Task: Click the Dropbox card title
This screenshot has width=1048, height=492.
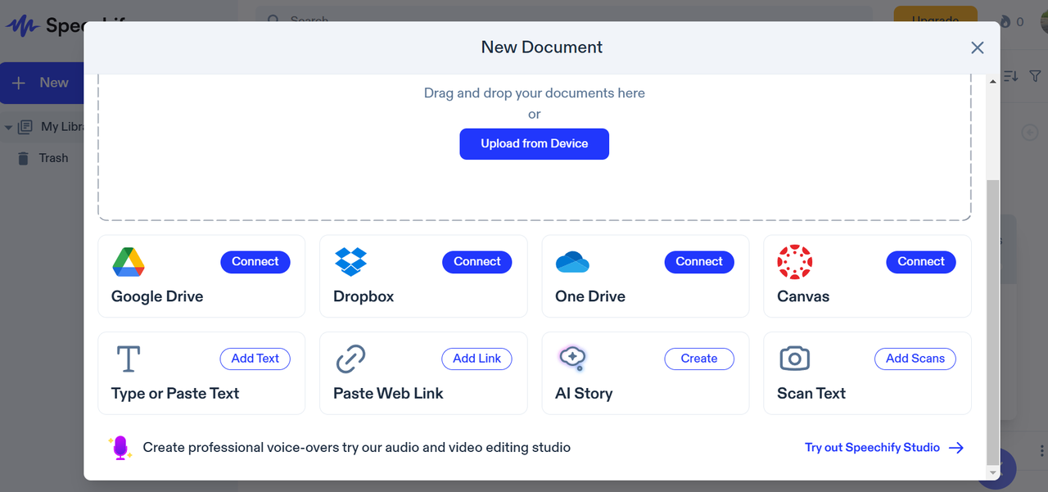Action: point(364,296)
